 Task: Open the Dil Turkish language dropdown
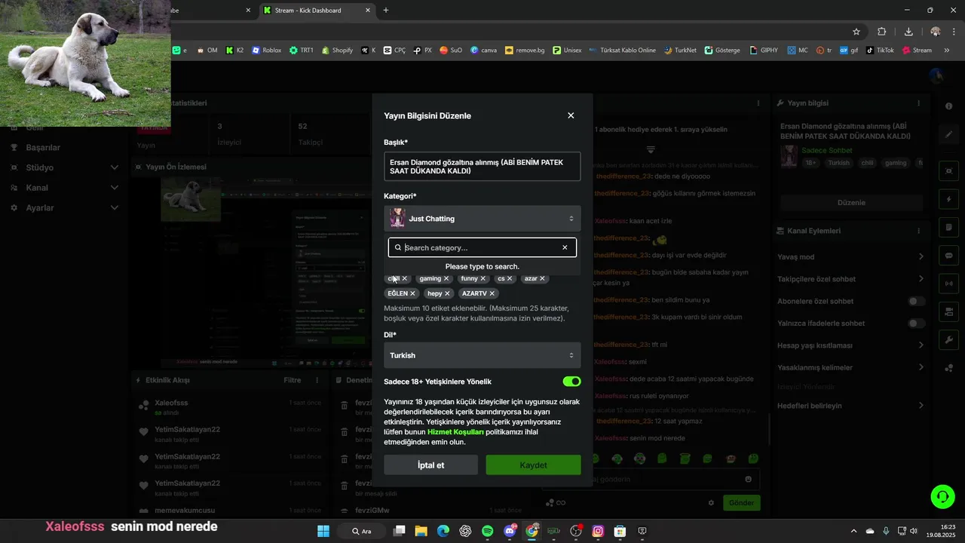point(482,355)
